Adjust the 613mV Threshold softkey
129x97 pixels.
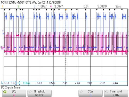click(x=39, y=93)
